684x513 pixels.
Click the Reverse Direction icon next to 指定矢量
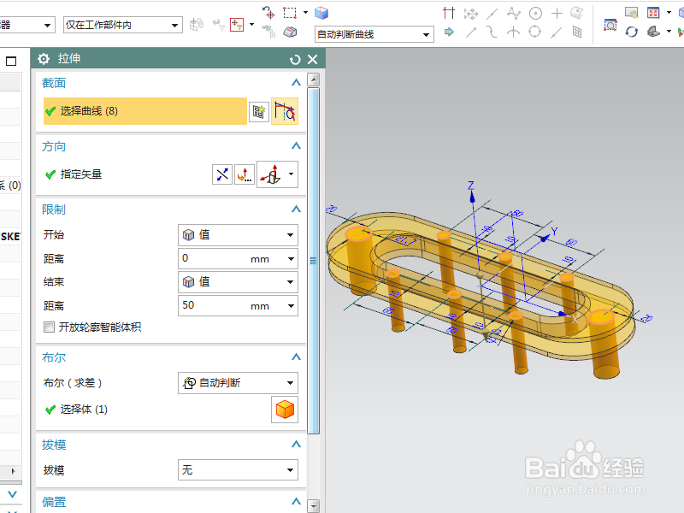222,175
